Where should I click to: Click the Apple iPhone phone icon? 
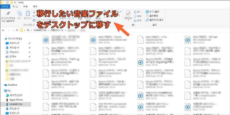7,100
